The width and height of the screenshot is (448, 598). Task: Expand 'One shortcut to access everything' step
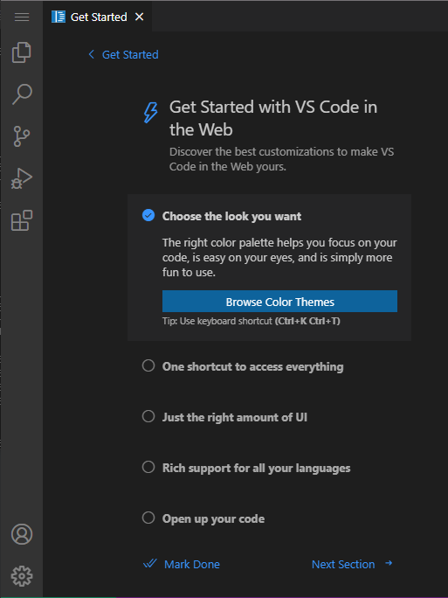click(253, 367)
